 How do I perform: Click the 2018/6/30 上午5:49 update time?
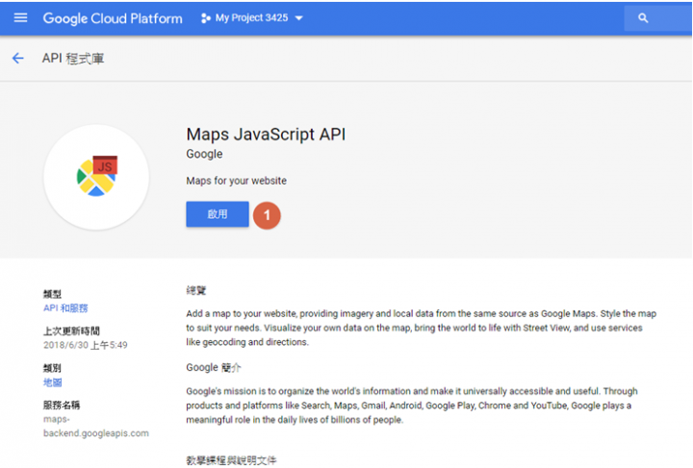[x=86, y=345]
